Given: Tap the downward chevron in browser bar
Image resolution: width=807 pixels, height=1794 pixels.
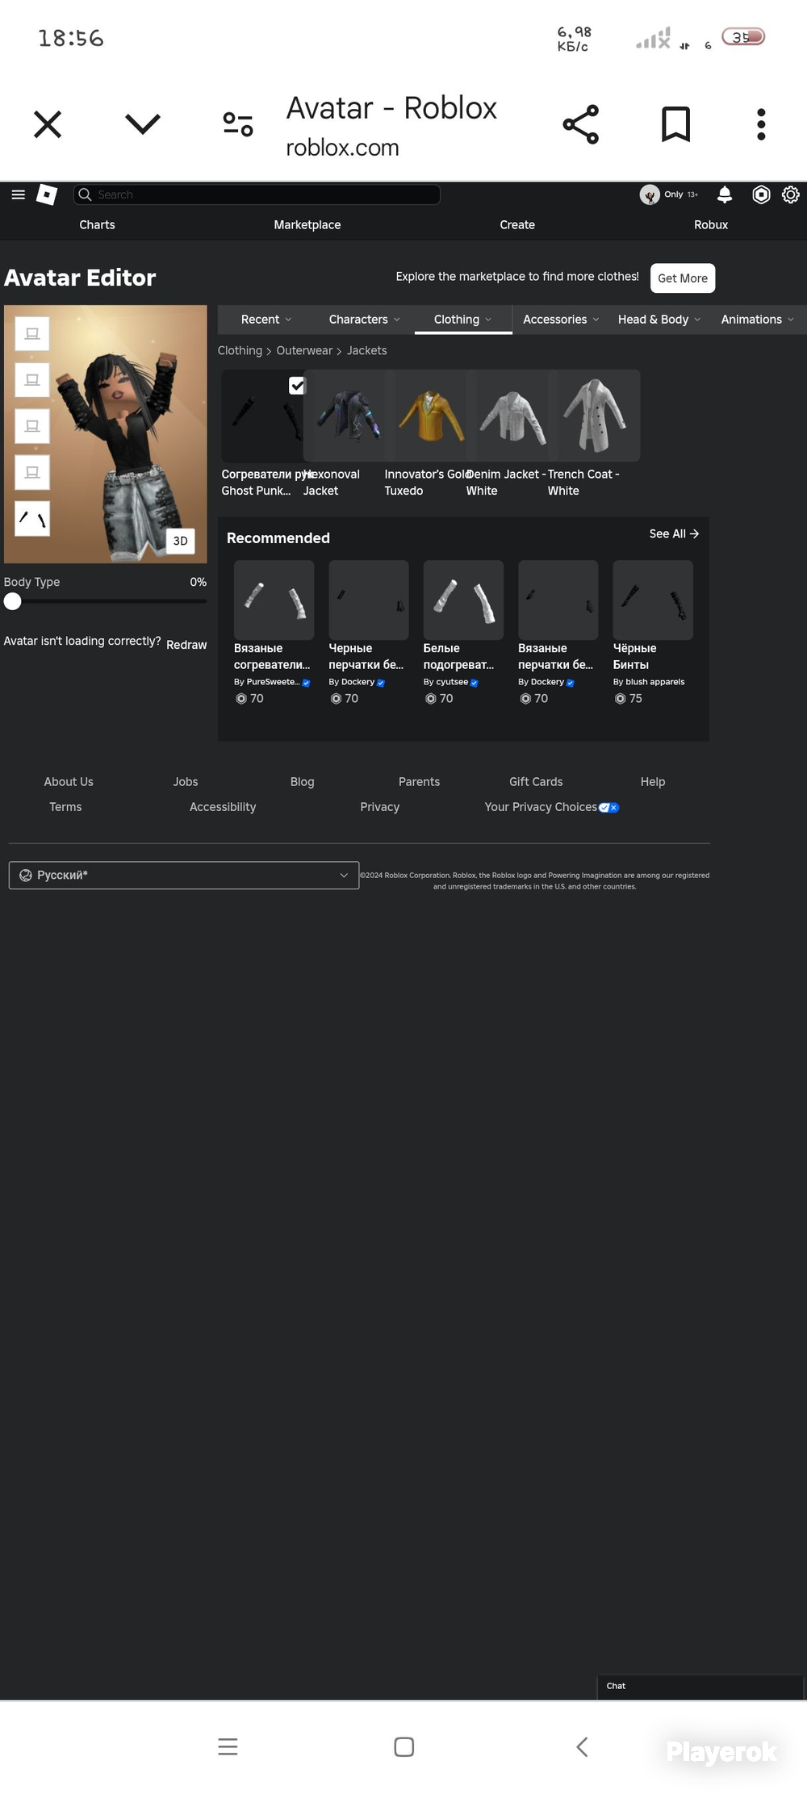Looking at the screenshot, I should click(x=143, y=123).
